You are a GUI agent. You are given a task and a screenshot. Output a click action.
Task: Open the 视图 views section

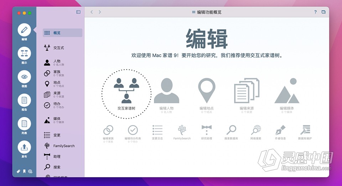pos(24,77)
